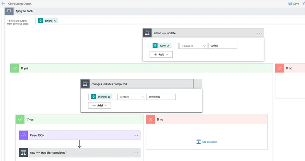Screen dimensions: 305x161
Task: Click the inner If yes branch label
Action: coord(30,119)
